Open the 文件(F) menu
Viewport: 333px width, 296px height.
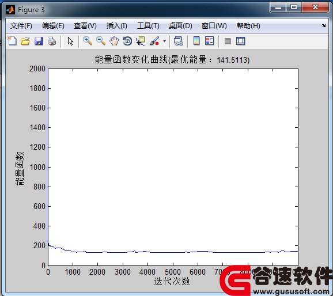click(21, 26)
